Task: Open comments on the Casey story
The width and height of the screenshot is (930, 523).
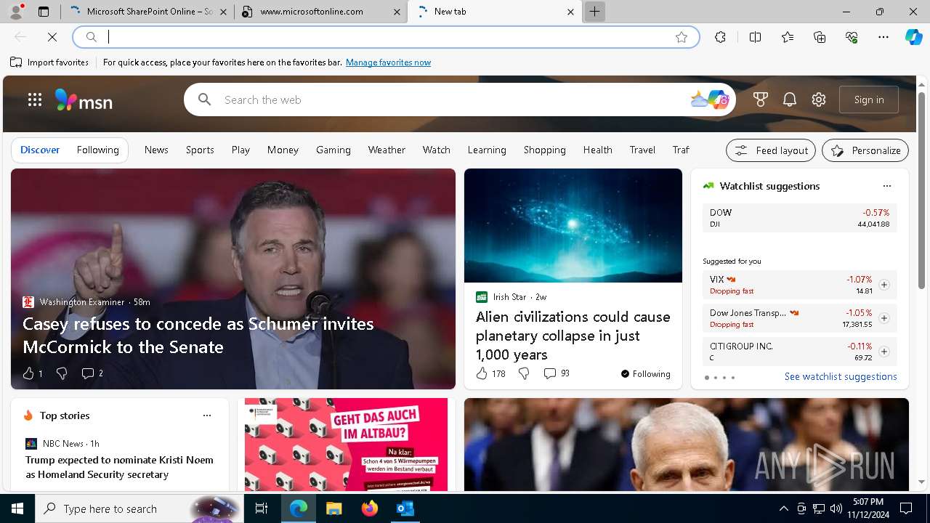Action: click(92, 373)
